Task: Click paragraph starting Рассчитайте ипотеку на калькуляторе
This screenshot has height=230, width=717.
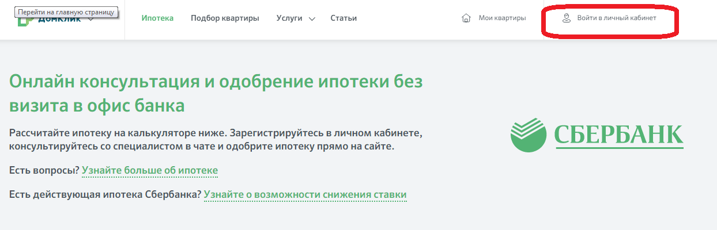Action: click(x=216, y=140)
